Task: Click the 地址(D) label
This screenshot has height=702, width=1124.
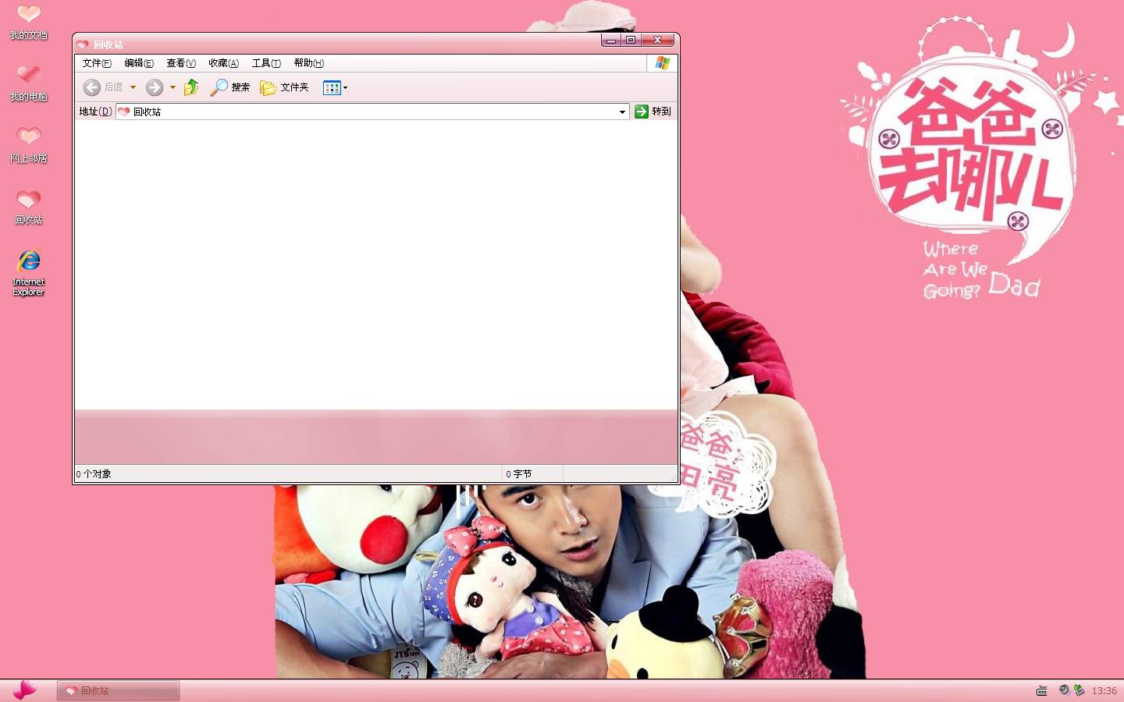Action: 95,112
